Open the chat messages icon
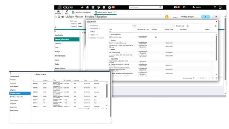 tap(175, 7)
